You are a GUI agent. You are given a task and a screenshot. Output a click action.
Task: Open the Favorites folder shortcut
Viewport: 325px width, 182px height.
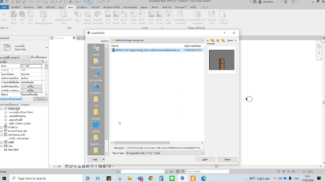tap(96, 114)
